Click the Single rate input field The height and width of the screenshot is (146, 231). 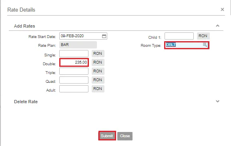[74, 54]
